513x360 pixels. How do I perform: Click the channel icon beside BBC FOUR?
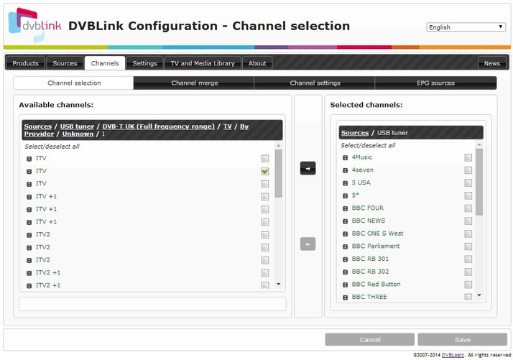[x=345, y=208]
